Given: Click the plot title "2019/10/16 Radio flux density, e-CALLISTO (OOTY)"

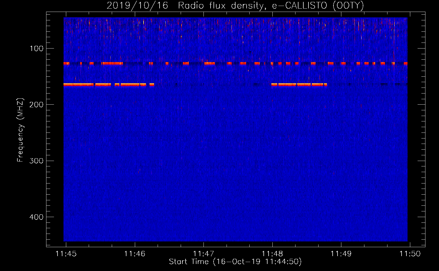Looking at the screenshot, I should [235, 5].
